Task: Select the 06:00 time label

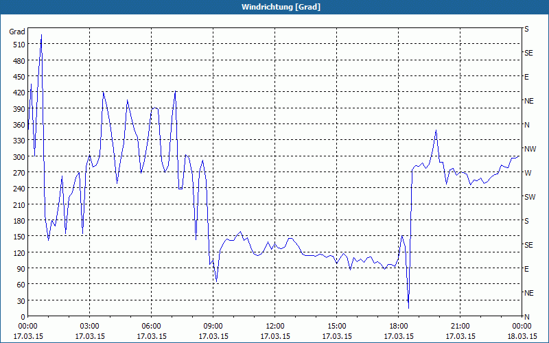Action: [151, 327]
